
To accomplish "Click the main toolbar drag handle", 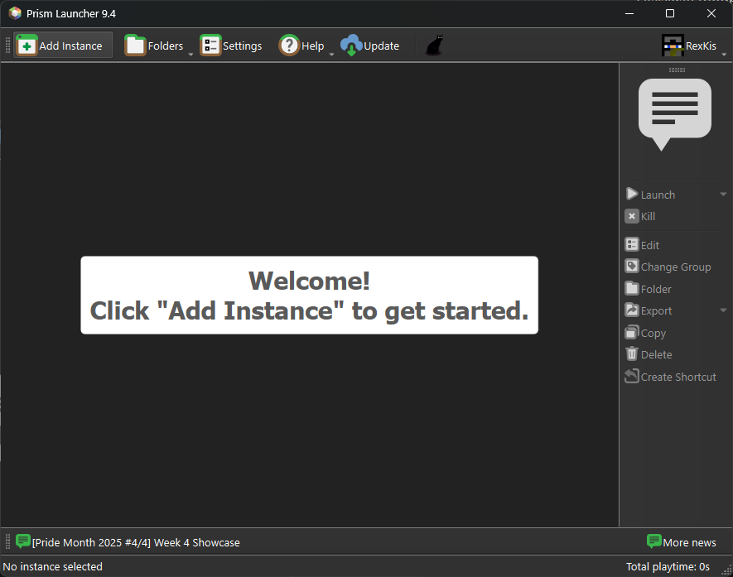I will click(x=7, y=46).
